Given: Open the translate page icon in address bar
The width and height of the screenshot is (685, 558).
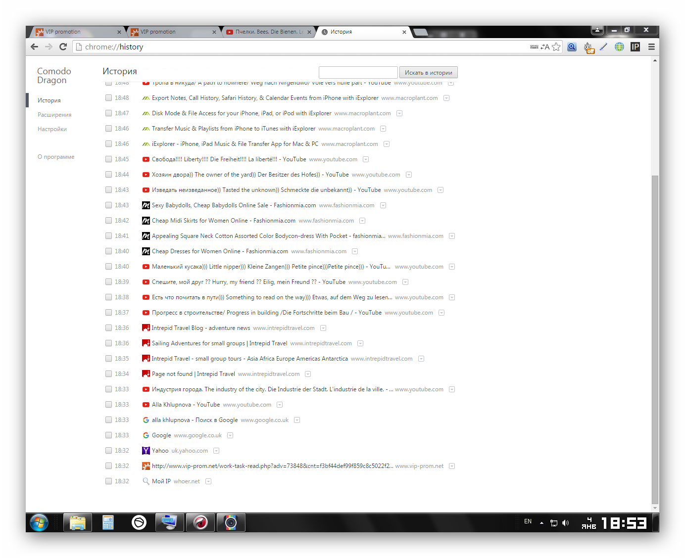Looking at the screenshot, I should 545,46.
